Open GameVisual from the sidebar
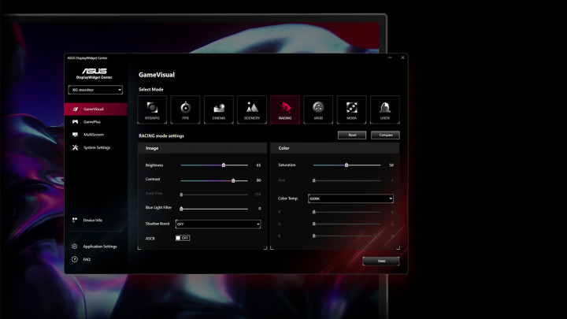The image size is (567, 319). (96, 109)
